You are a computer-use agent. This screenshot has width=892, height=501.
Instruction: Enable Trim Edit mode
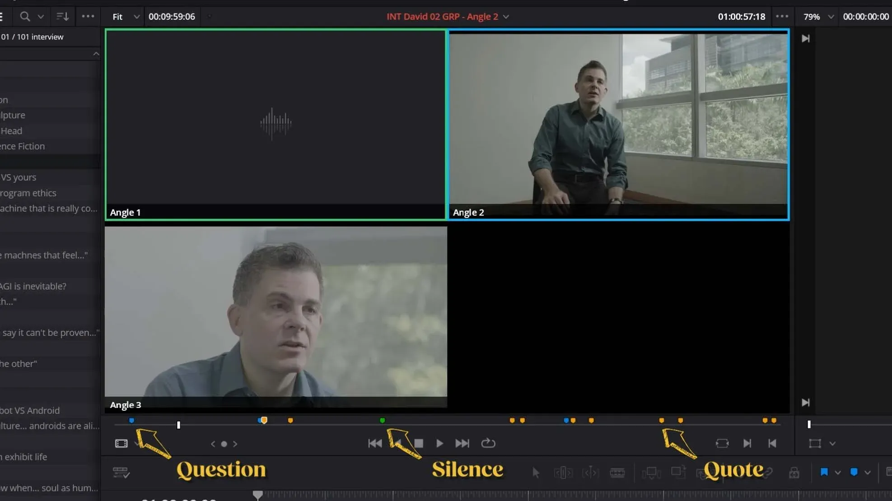click(563, 473)
